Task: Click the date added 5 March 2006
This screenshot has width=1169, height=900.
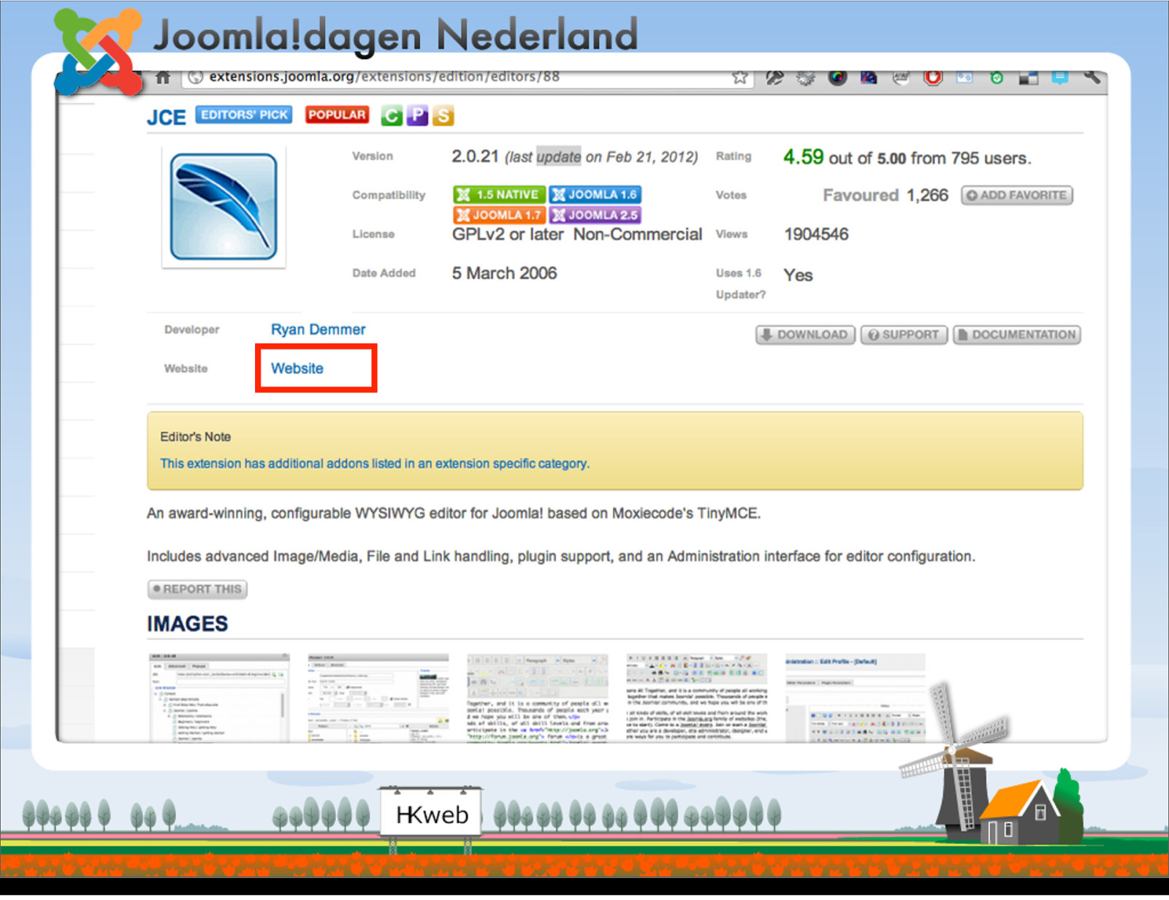Action: click(x=504, y=273)
